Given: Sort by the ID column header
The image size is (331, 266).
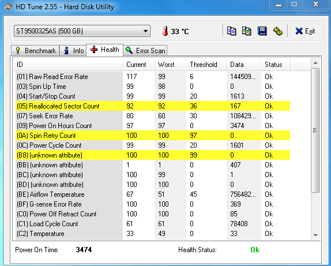Looking at the screenshot, I should [x=68, y=65].
